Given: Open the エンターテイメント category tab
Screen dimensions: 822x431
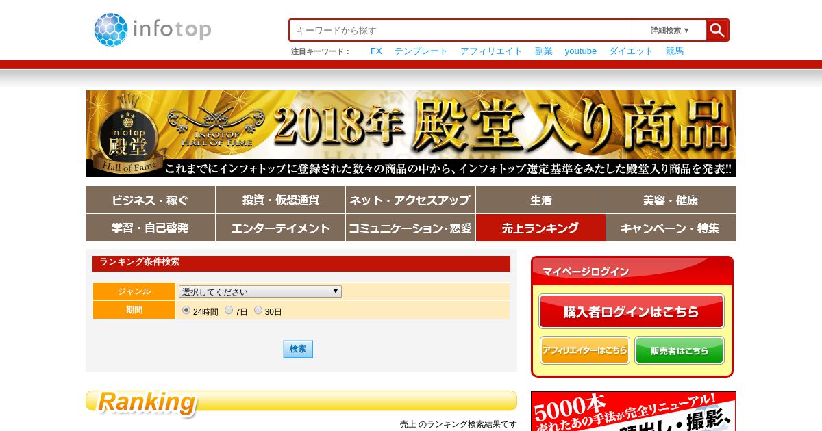Looking at the screenshot, I should point(280,228).
